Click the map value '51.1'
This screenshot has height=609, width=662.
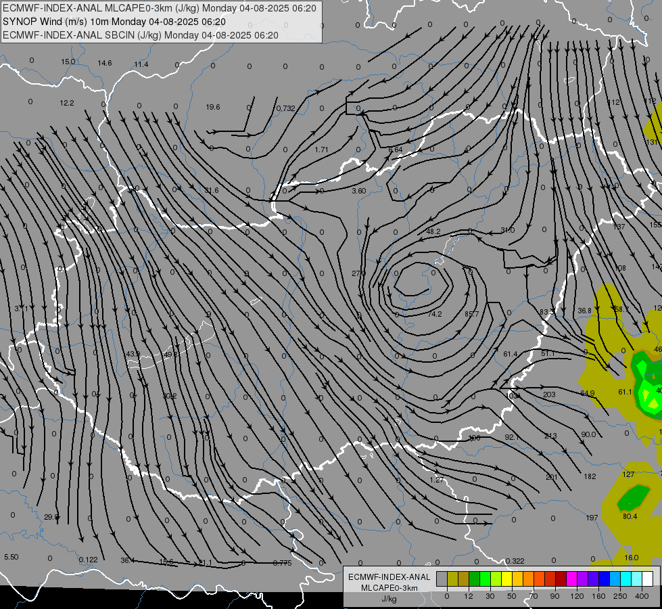tap(548, 353)
